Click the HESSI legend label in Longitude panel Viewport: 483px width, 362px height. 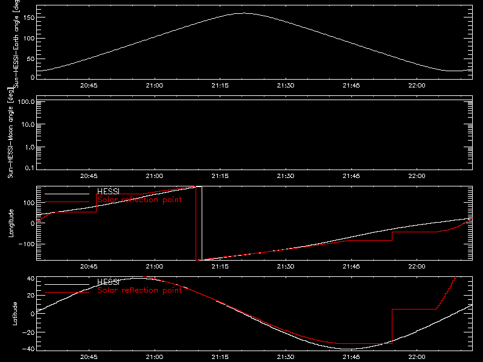108,191
